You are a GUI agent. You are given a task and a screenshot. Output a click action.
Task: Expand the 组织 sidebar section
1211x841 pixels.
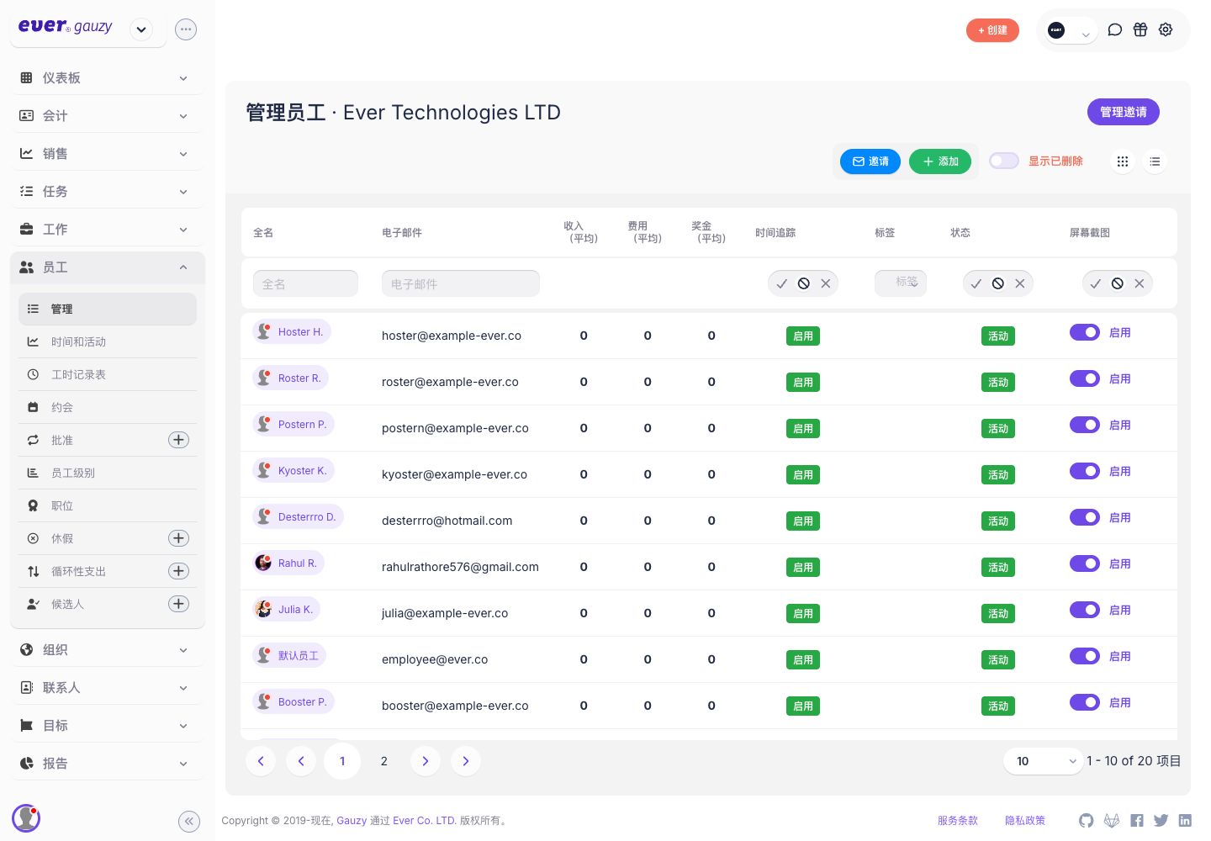[108, 650]
